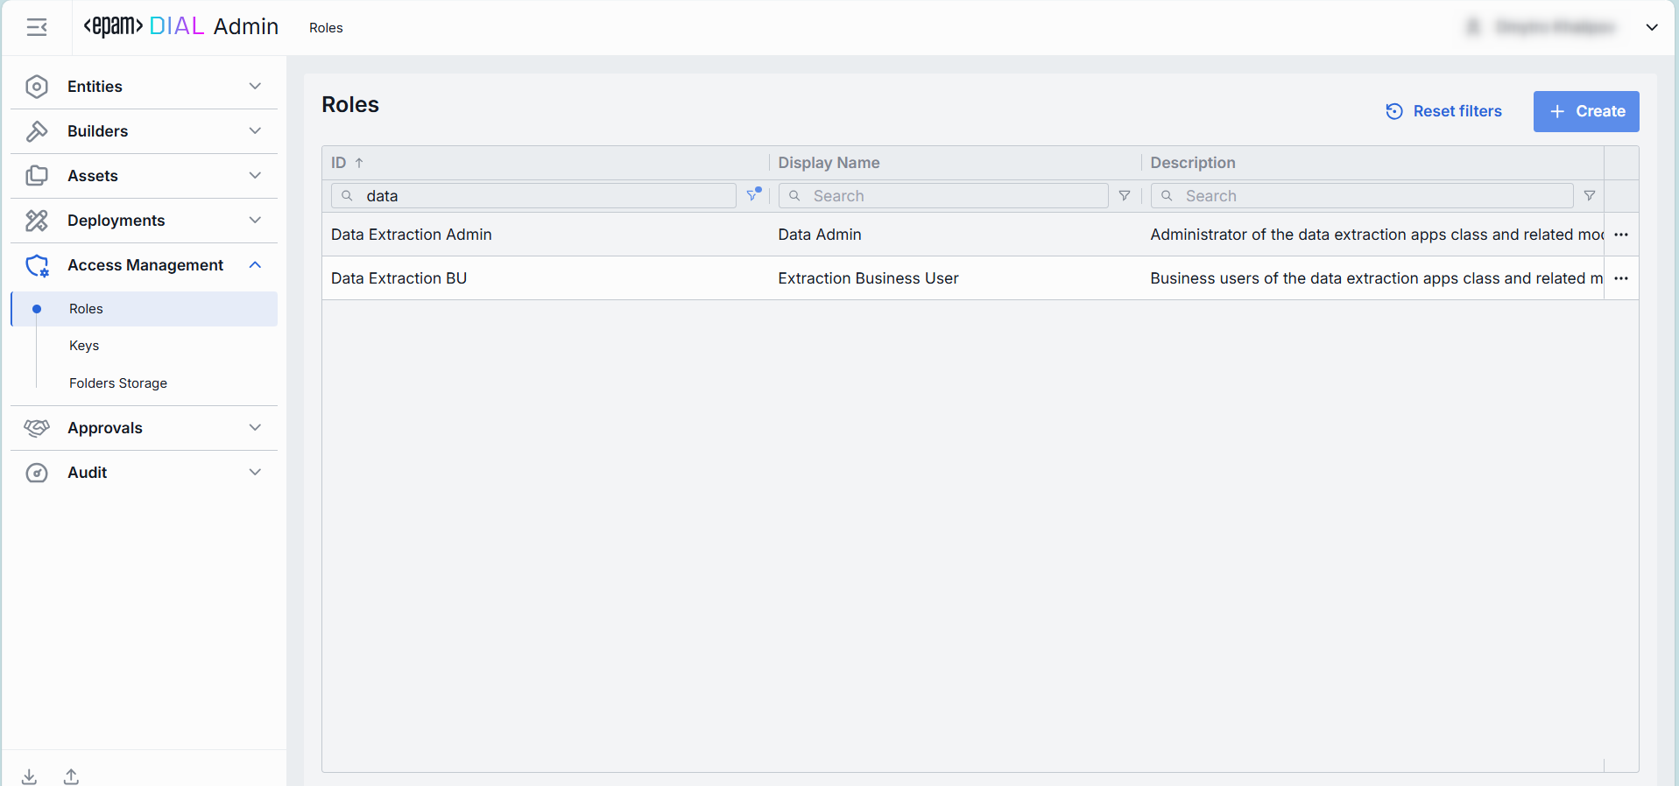Open the Display Name column filter icon
The width and height of the screenshot is (1679, 786).
pos(1125,196)
